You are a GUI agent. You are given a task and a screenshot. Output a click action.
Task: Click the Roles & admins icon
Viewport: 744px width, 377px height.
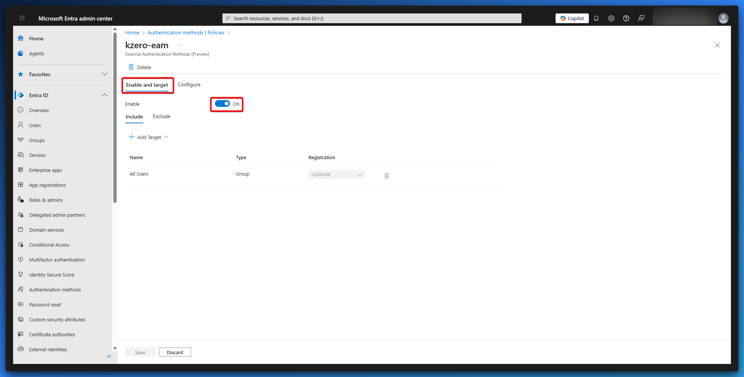click(21, 200)
